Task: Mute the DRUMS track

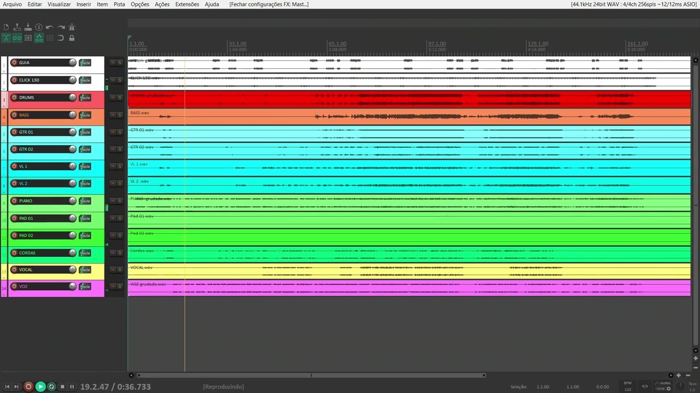Action: (x=113, y=97)
